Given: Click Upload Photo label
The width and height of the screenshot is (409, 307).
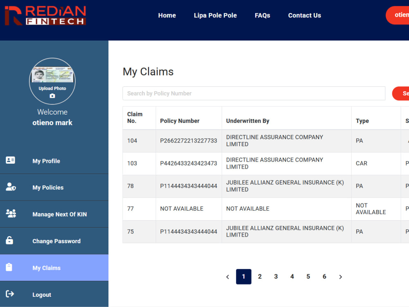Looking at the screenshot, I should [x=52, y=88].
